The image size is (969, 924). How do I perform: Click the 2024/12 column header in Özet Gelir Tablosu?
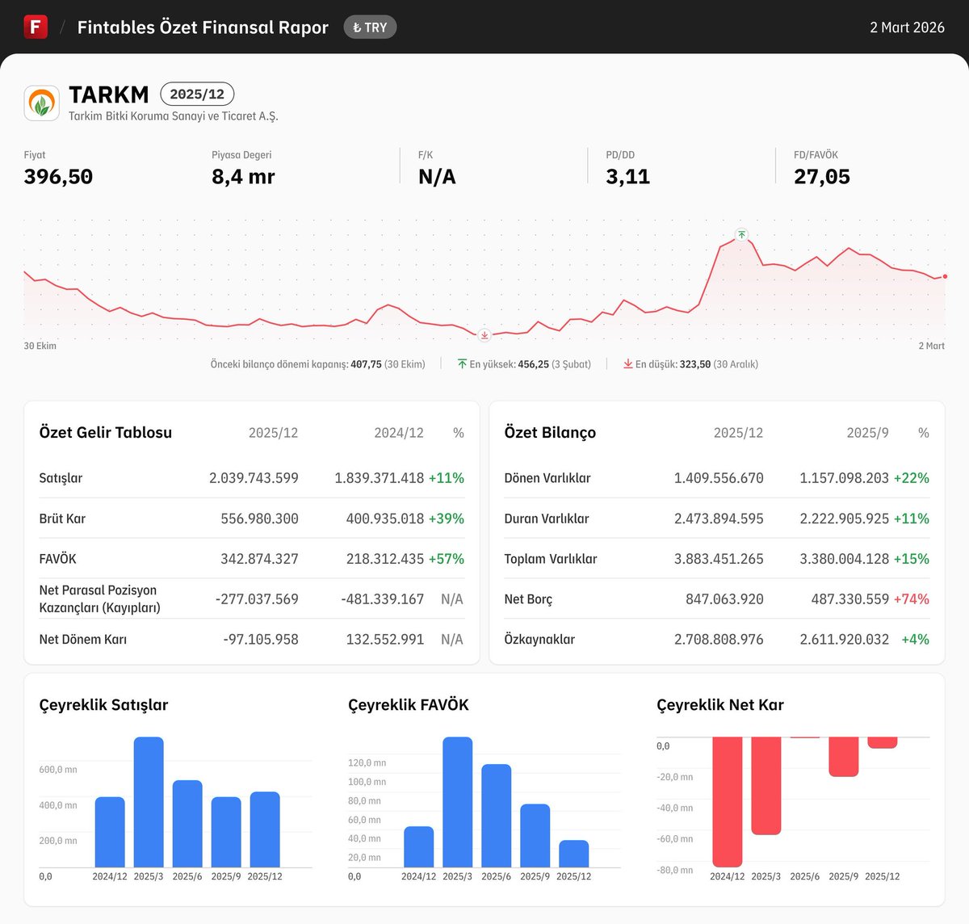point(399,433)
